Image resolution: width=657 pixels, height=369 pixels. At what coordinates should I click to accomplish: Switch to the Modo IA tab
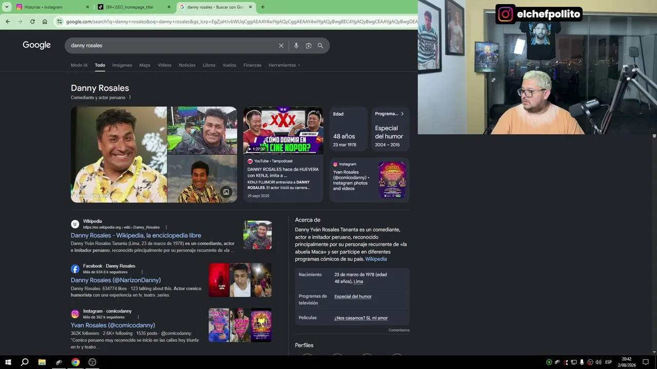tap(79, 65)
